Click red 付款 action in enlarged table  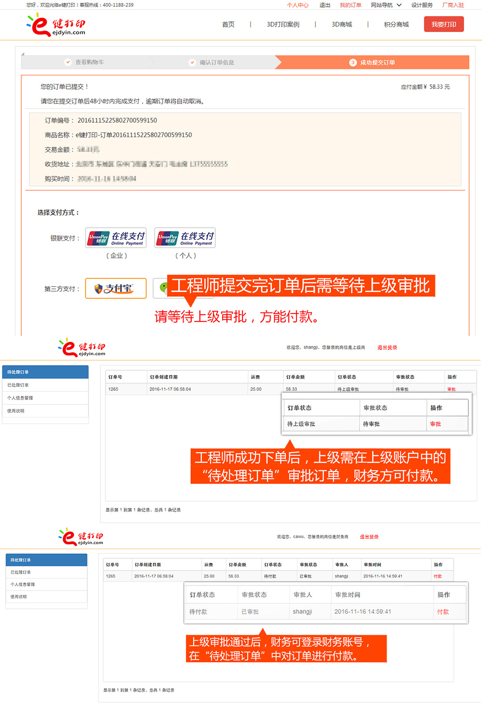[442, 612]
